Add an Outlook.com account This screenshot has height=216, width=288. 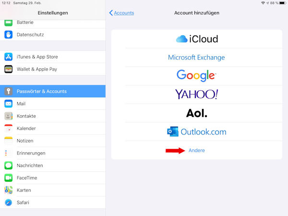(196, 132)
